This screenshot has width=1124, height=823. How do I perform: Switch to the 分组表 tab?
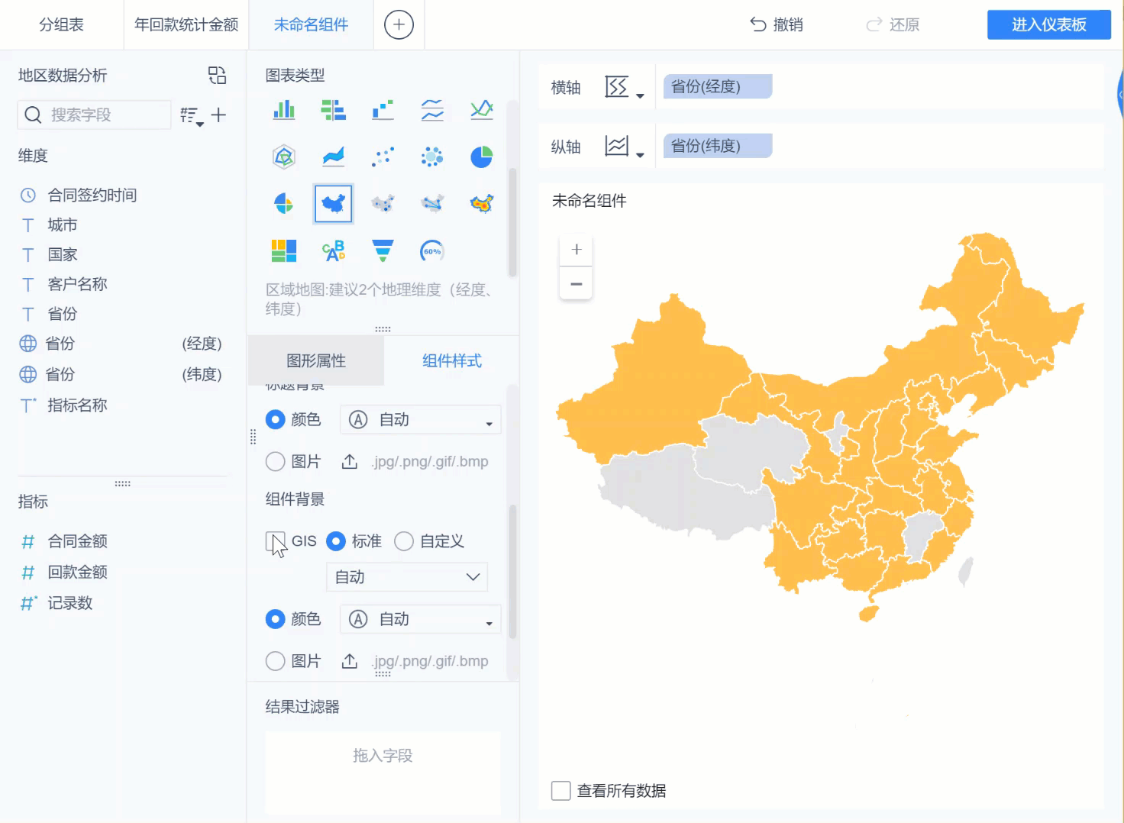[x=62, y=24]
